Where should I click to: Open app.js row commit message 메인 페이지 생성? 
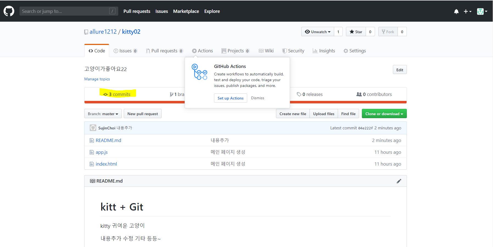(228, 152)
